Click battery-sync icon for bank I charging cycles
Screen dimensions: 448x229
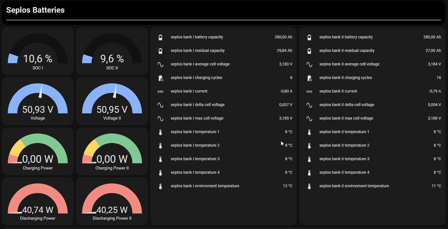[160, 78]
